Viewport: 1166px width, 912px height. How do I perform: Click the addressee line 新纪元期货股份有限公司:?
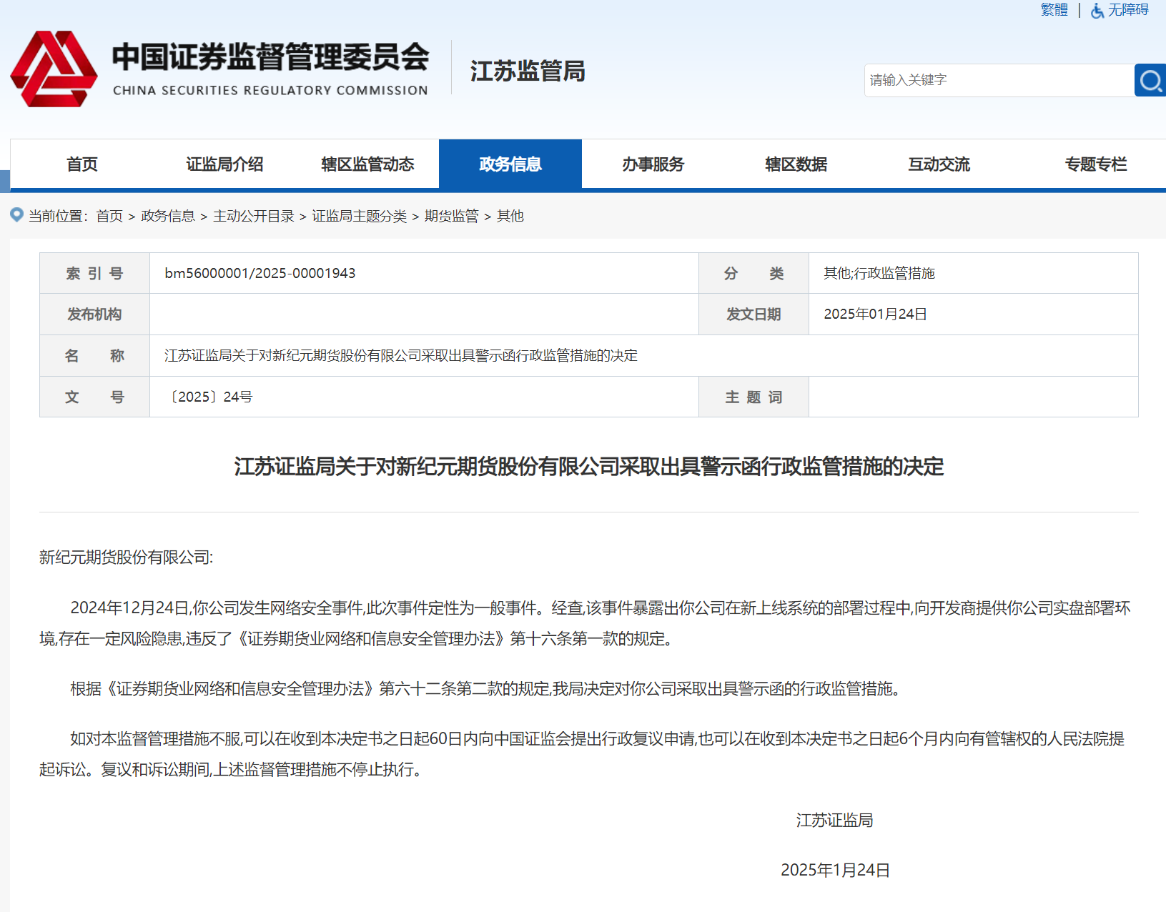pyautogui.click(x=127, y=557)
